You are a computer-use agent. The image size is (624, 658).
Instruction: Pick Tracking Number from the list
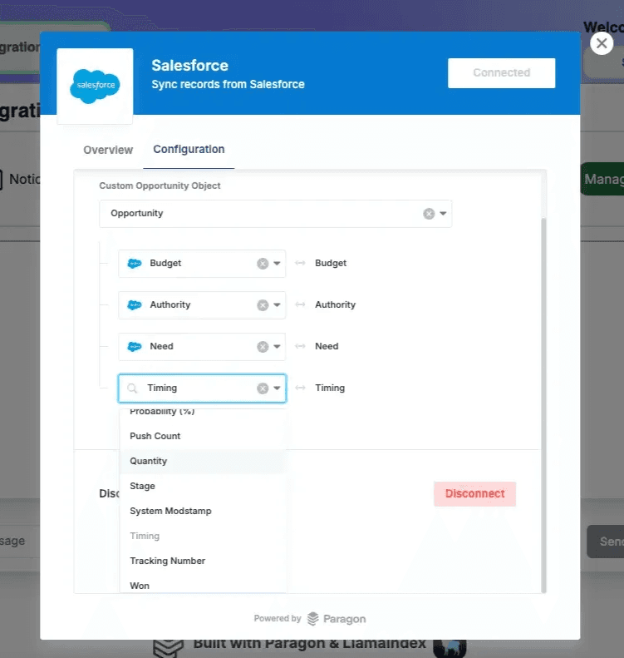click(x=167, y=561)
